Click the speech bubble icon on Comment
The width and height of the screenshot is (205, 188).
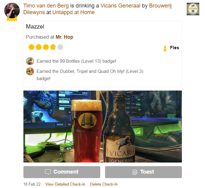click(x=48, y=172)
